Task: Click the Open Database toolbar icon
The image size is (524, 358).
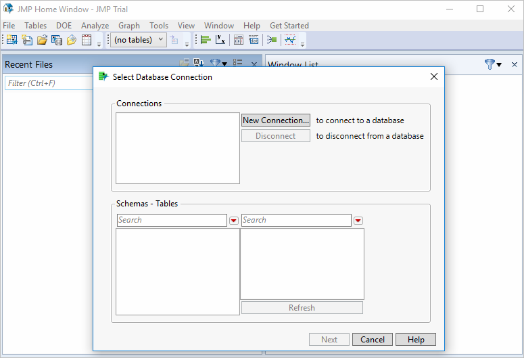Action: click(57, 40)
